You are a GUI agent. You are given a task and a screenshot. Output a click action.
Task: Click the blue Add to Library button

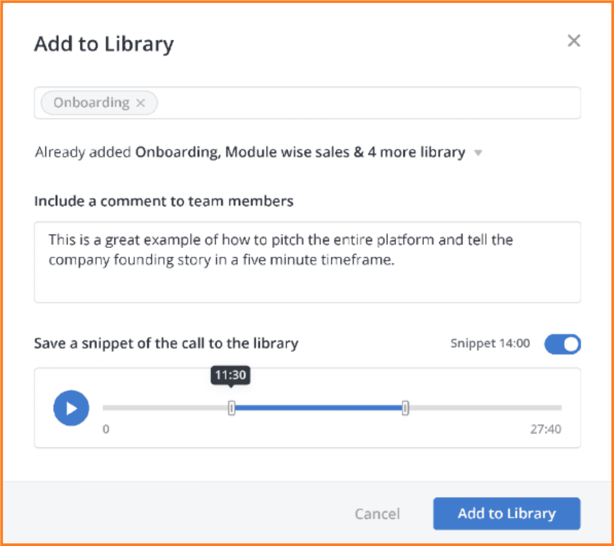tap(507, 514)
